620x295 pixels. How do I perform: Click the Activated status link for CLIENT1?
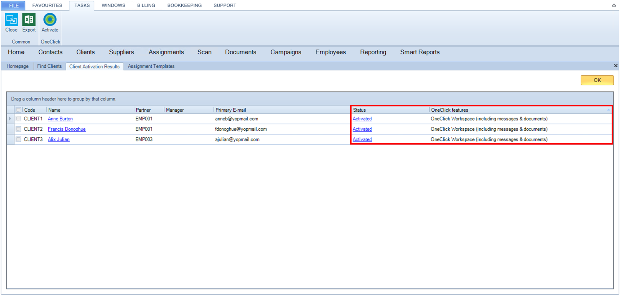pos(362,118)
